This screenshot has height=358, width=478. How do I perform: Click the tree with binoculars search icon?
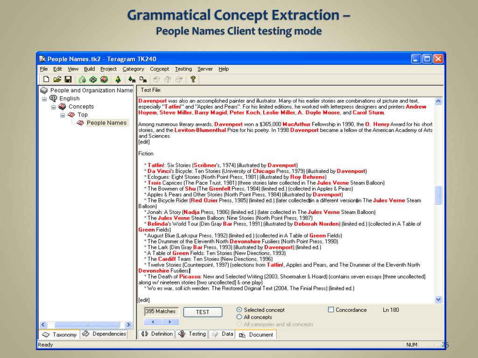click(x=132, y=79)
